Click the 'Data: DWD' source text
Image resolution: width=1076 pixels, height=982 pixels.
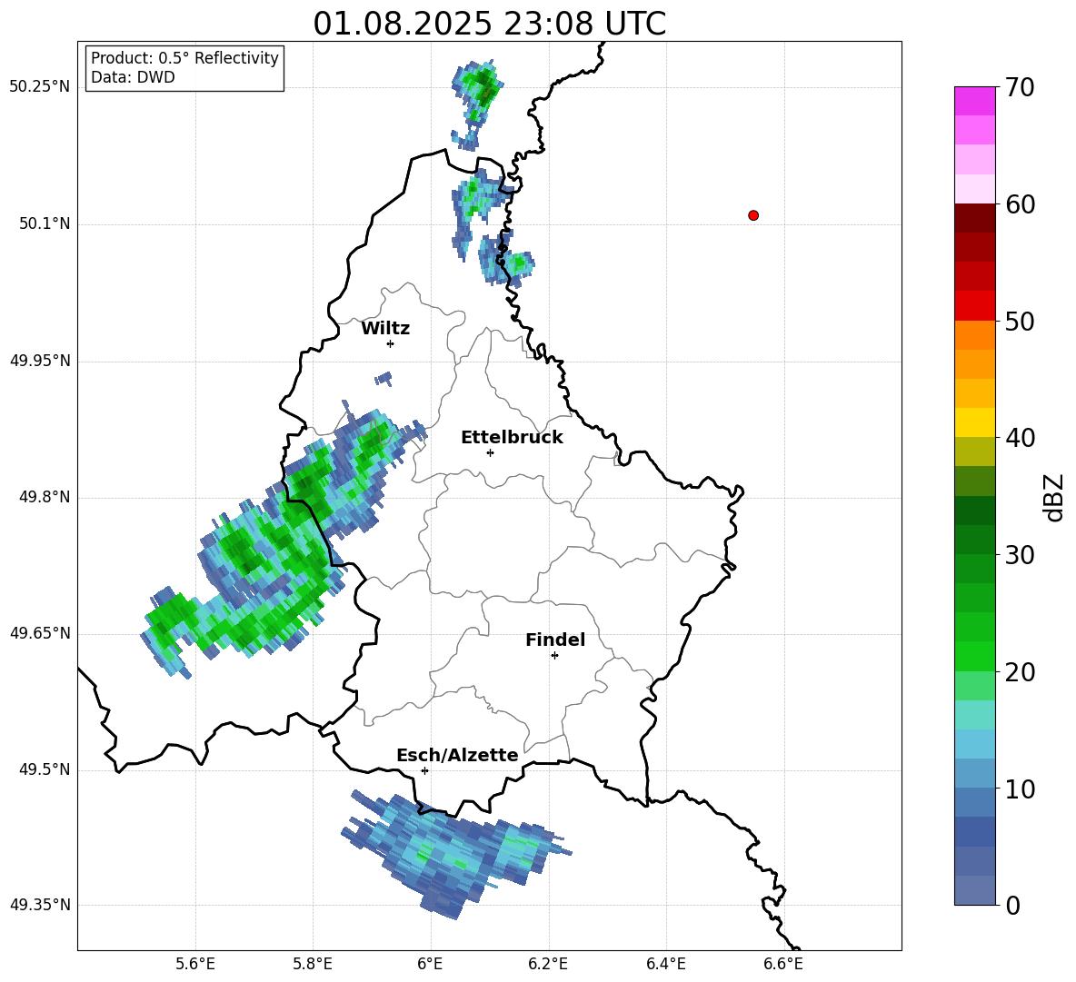133,77
